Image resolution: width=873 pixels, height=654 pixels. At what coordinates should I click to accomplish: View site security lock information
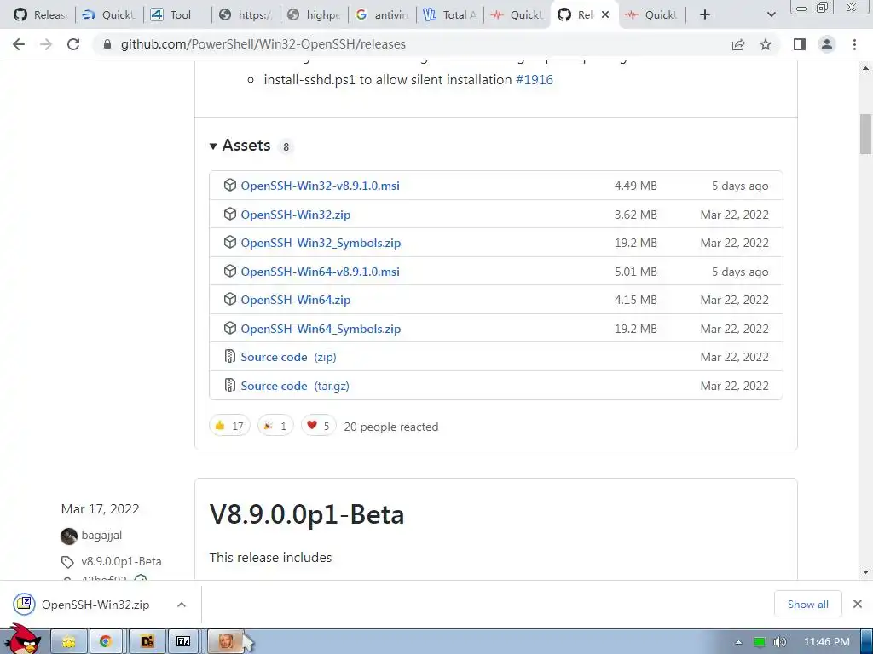click(x=108, y=44)
